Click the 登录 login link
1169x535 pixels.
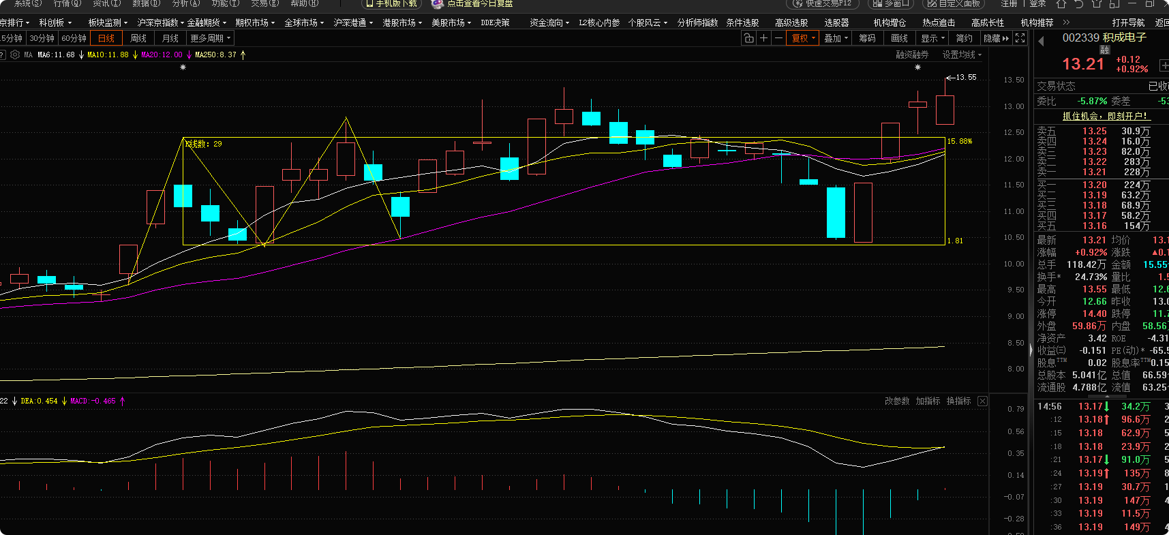[1037, 3]
